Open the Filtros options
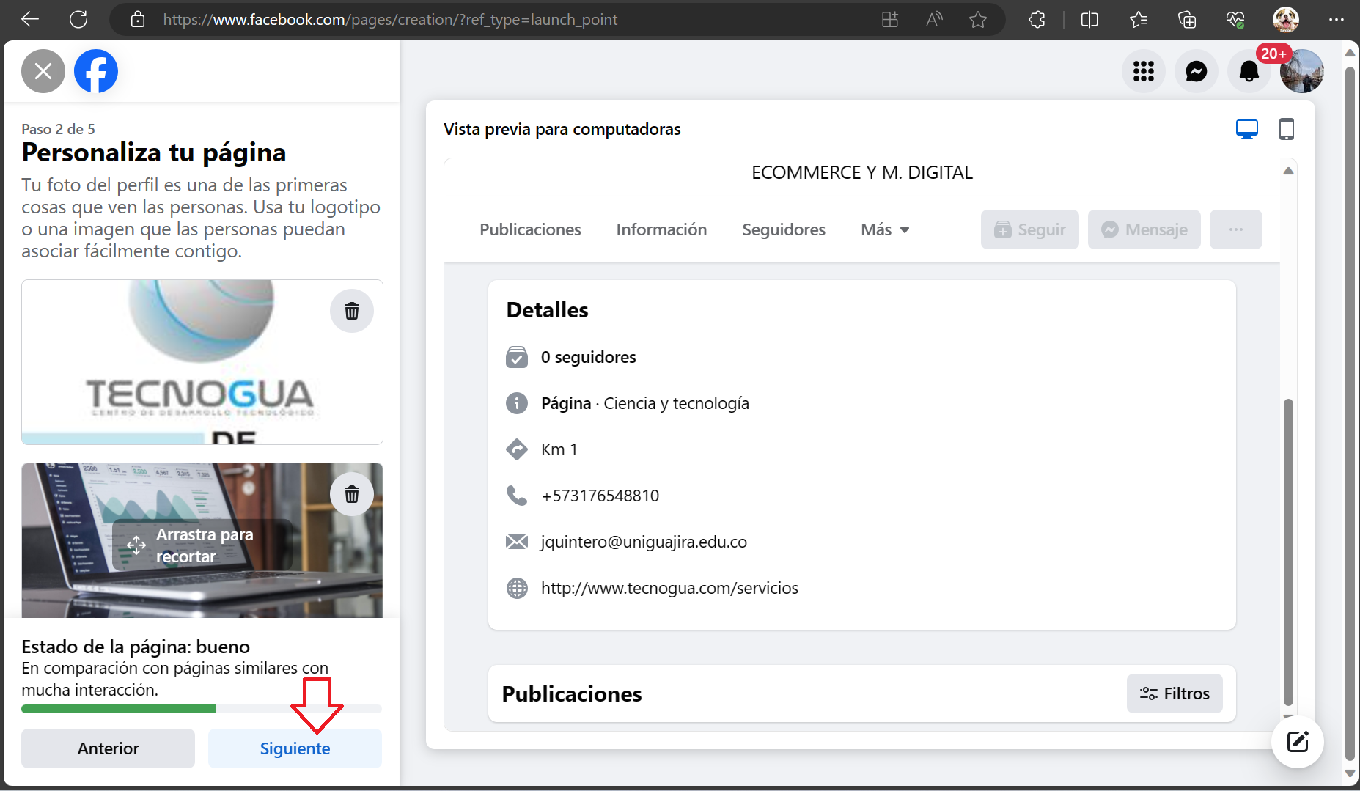 coord(1174,693)
